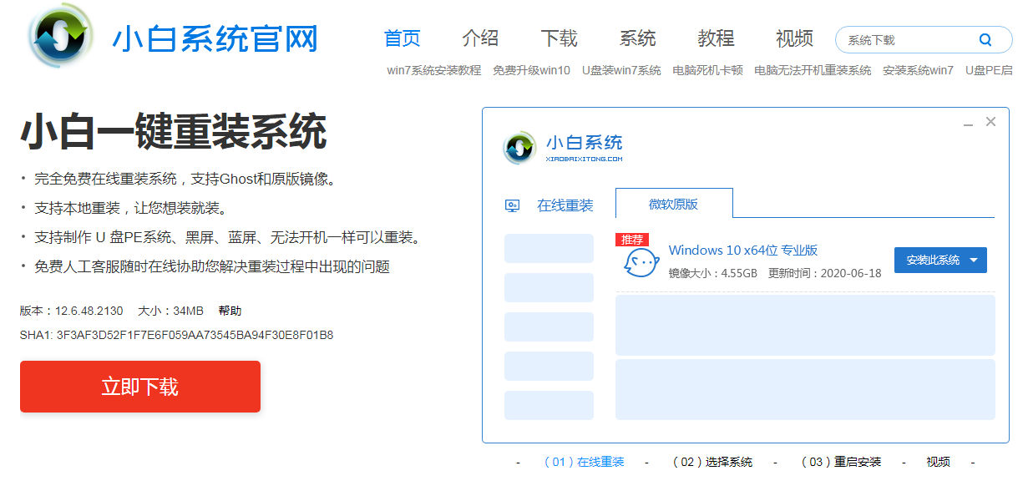1028x486 pixels.
Task: Open 电脑死机卡顿 link
Action: click(707, 70)
